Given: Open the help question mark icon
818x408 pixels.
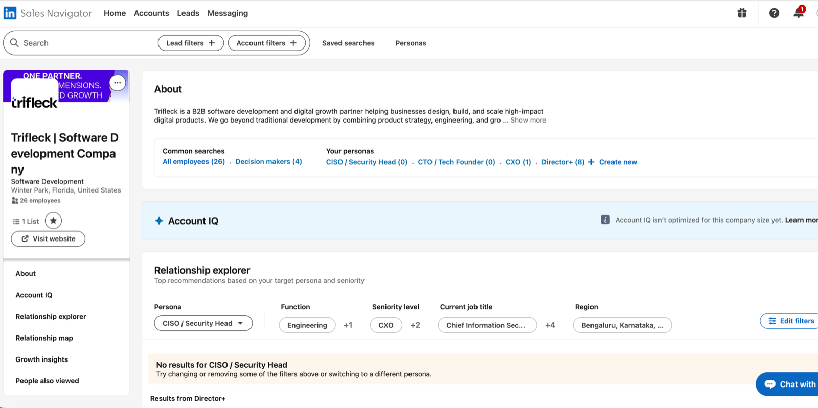Looking at the screenshot, I should click(774, 13).
